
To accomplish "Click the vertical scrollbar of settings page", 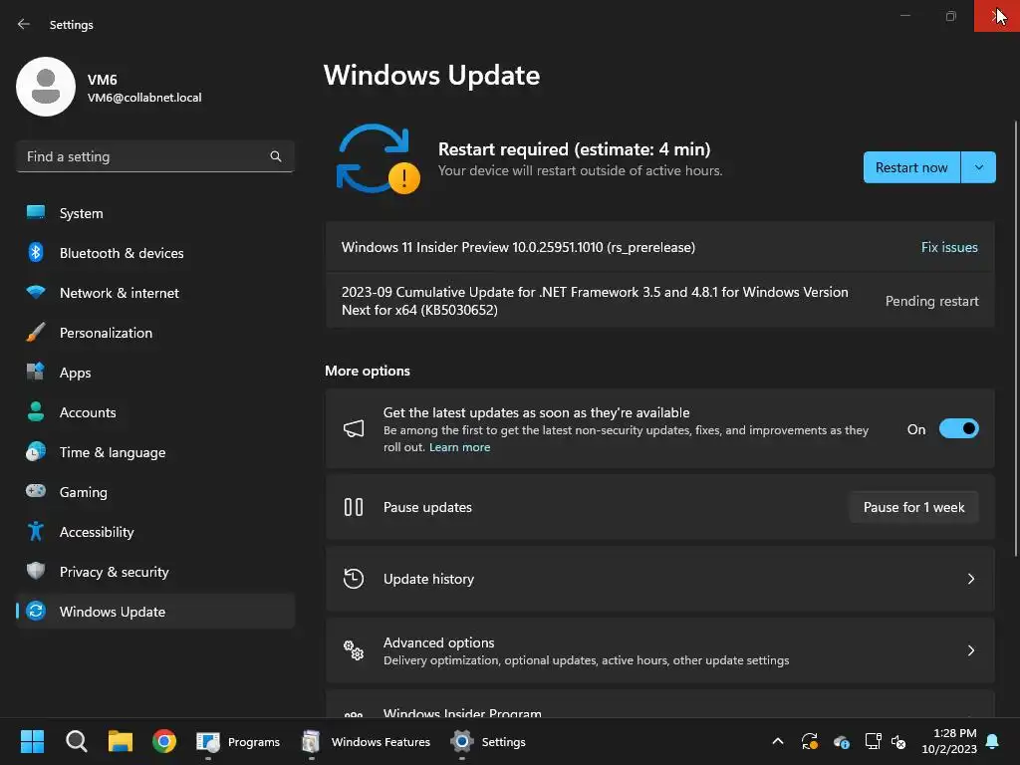I will (x=1016, y=339).
